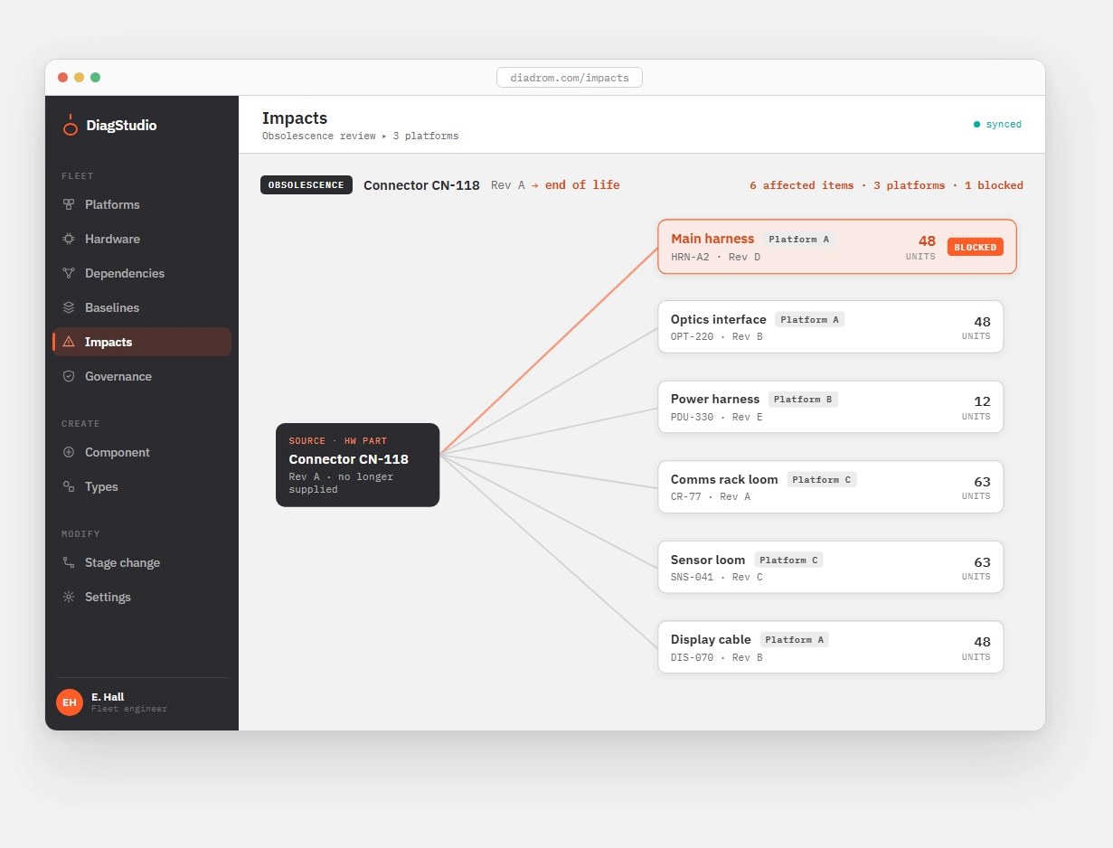Viewport: 1113px width, 848px height.
Task: Click Platform A tag on Optics interface
Action: (810, 320)
